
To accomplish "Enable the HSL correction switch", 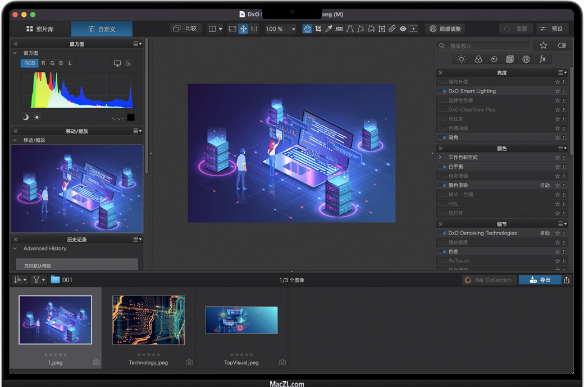I will point(442,204).
